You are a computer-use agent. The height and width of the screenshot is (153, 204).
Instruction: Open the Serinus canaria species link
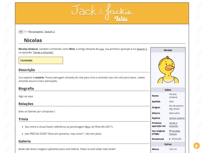(177, 118)
